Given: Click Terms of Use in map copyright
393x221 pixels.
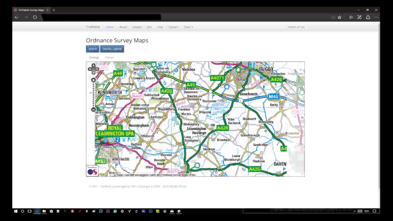Looking at the screenshot, I should [x=189, y=175].
